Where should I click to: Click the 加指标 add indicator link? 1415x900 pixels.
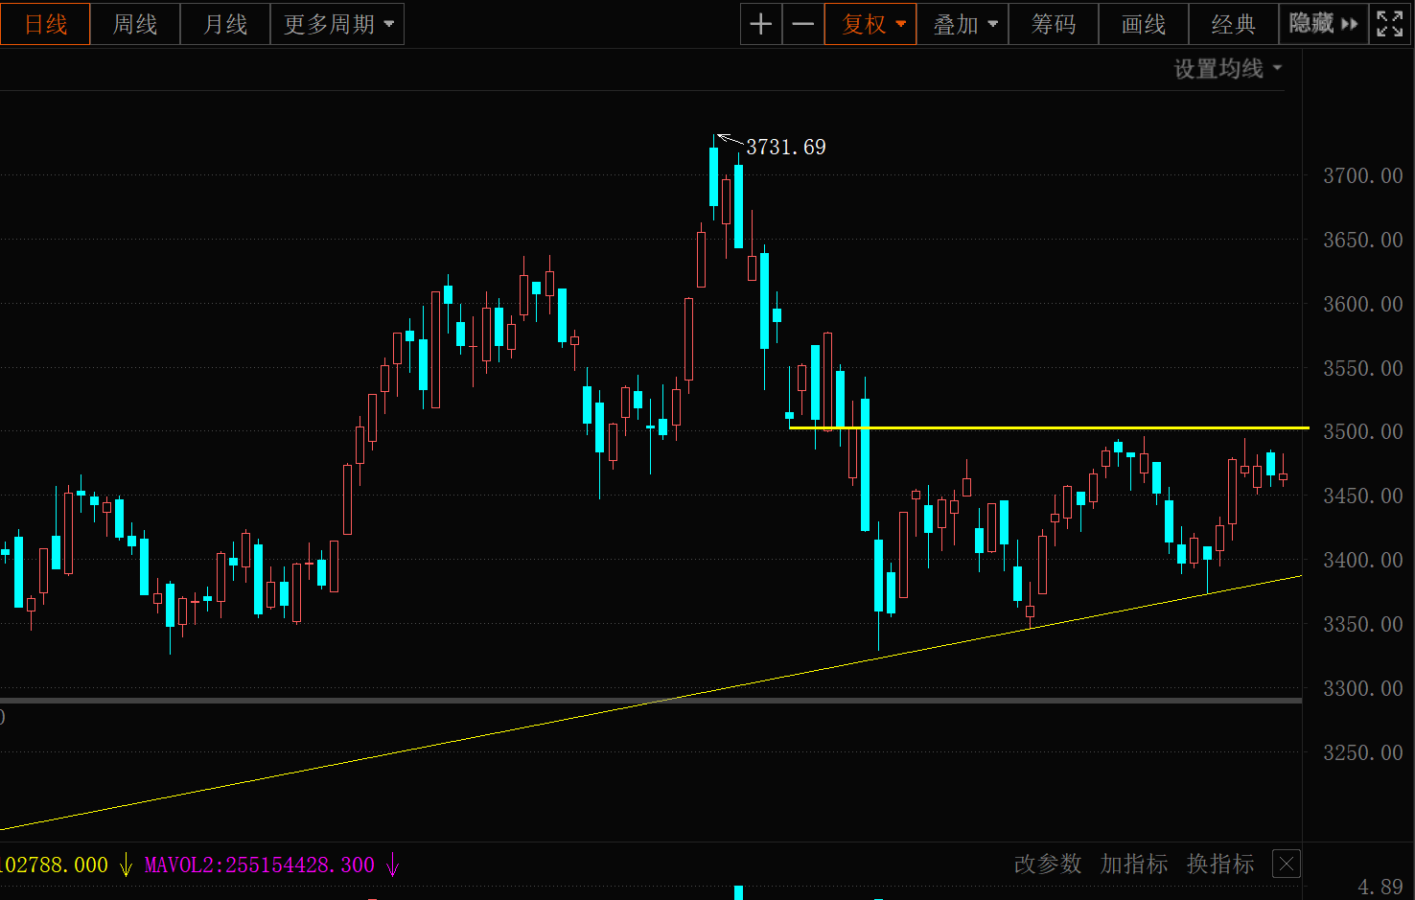(1134, 865)
